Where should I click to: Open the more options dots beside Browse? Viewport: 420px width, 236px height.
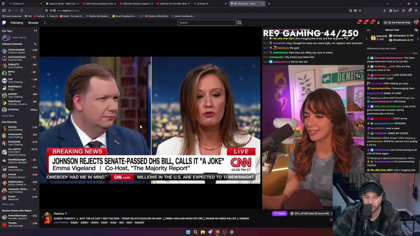(45, 23)
